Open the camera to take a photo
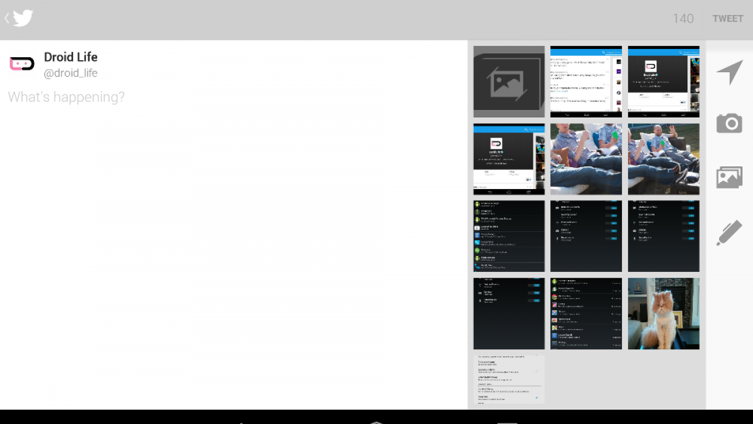The height and width of the screenshot is (424, 753). tap(729, 124)
